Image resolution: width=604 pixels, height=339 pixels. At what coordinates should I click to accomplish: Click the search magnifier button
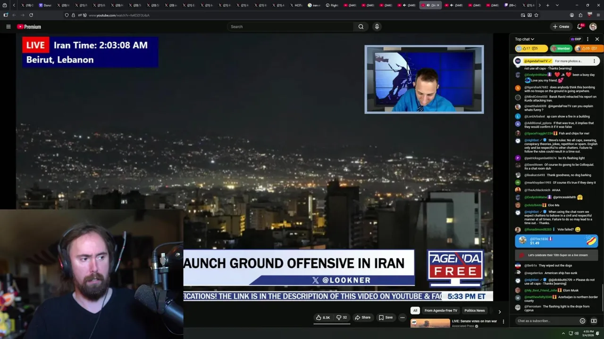(x=361, y=27)
